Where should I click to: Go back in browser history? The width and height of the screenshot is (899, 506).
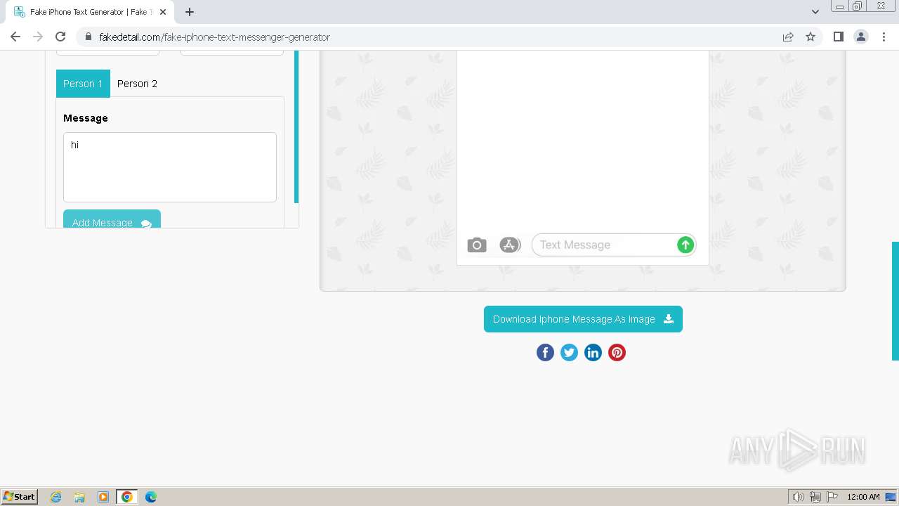(15, 37)
